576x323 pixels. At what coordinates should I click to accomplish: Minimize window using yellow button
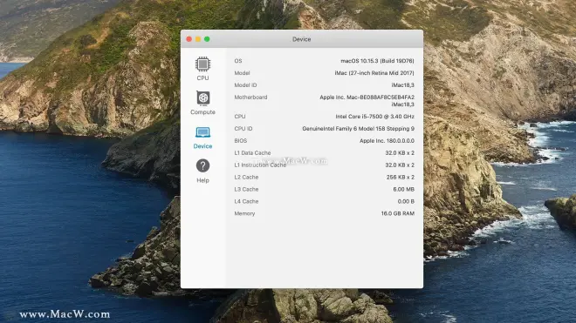pos(198,39)
